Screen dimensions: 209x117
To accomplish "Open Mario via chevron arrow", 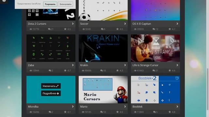I will pos(125,107).
